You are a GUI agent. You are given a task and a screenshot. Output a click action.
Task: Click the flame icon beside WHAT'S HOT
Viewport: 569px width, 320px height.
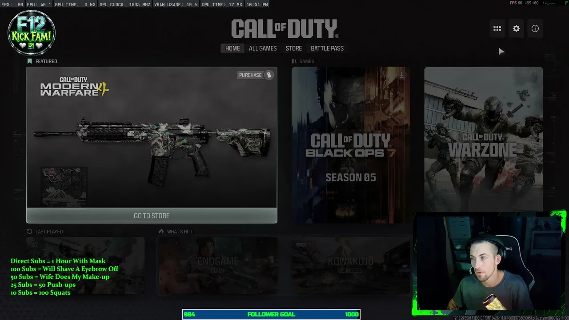[x=161, y=232]
